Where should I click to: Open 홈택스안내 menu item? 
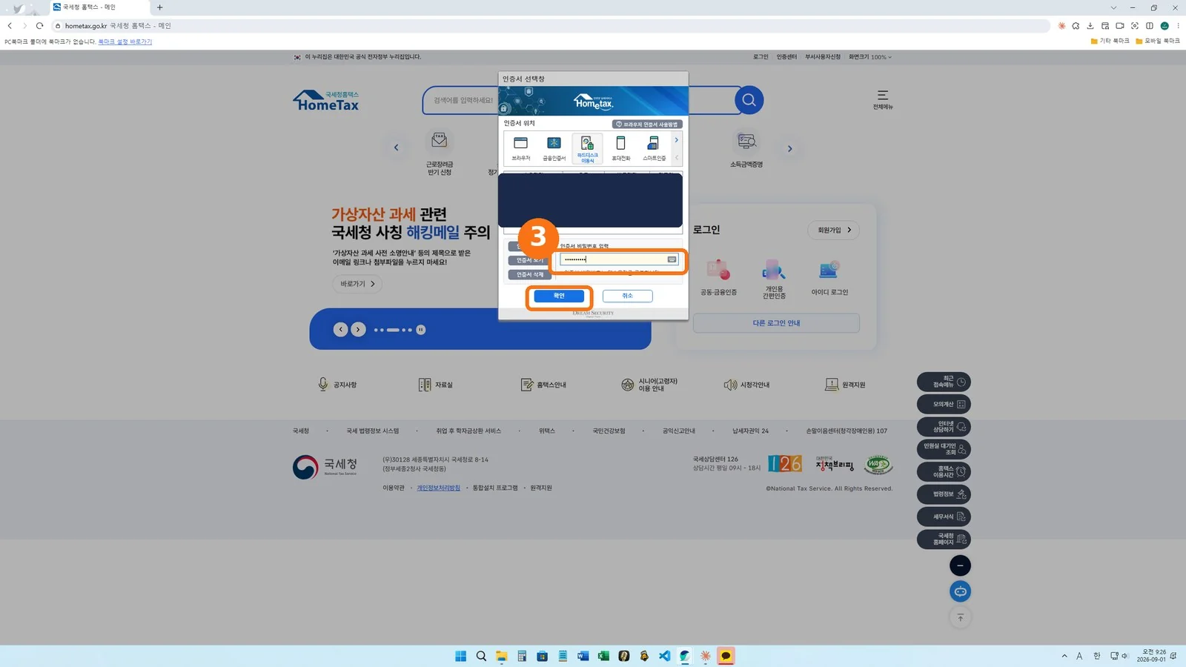543,385
